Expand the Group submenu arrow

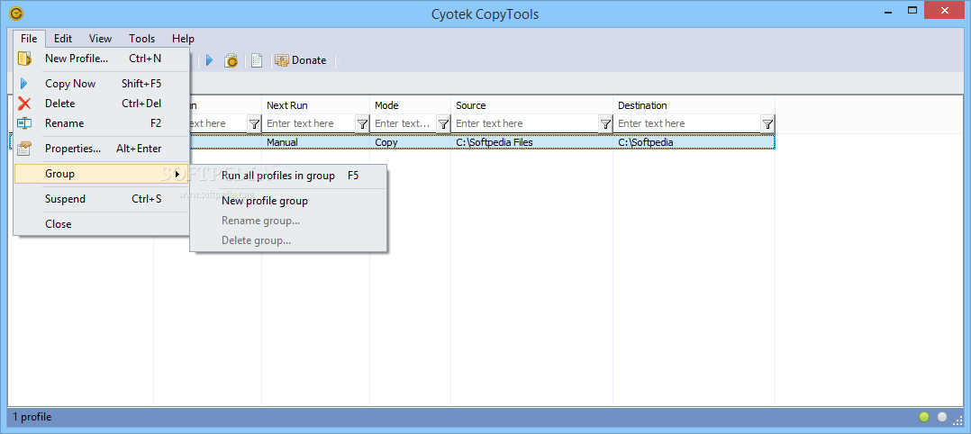click(178, 174)
